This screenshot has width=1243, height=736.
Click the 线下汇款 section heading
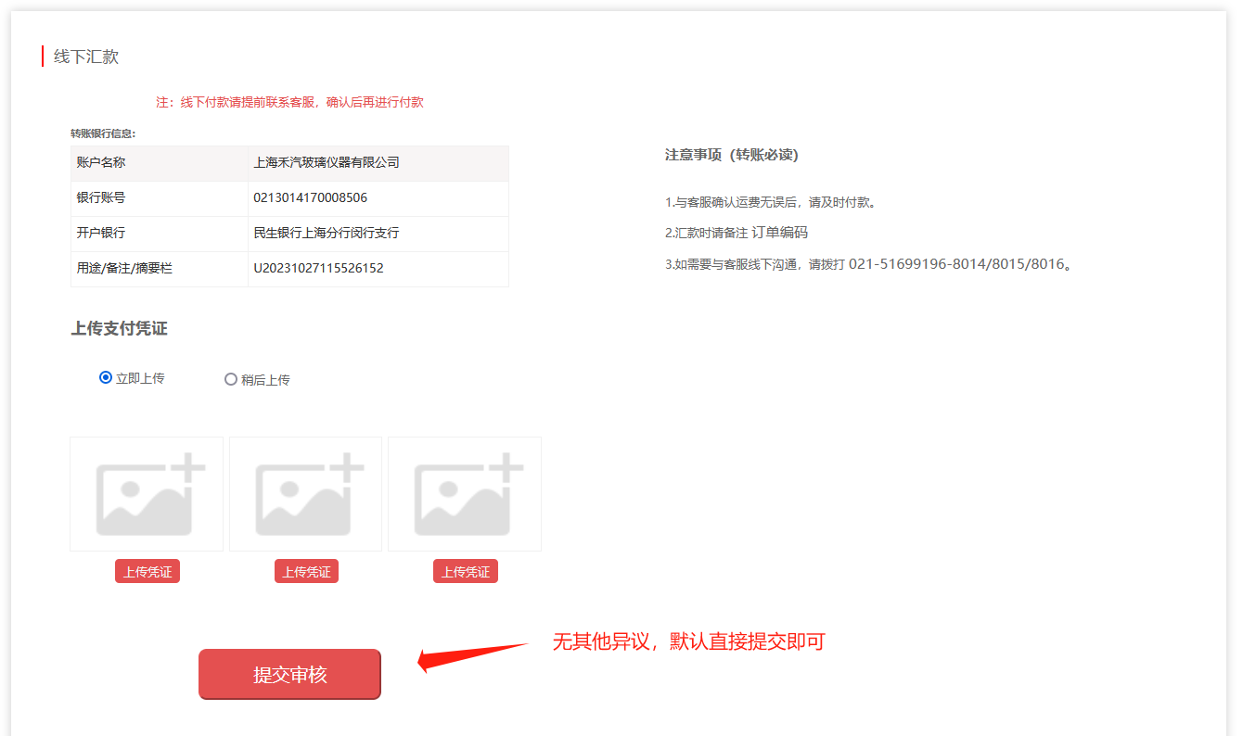(x=85, y=57)
